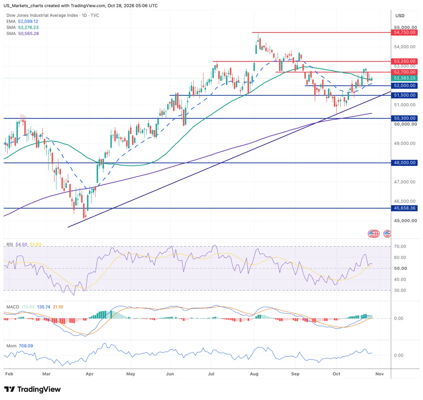
Task: Click the blue 45,658.36 price label
Action: (x=404, y=208)
